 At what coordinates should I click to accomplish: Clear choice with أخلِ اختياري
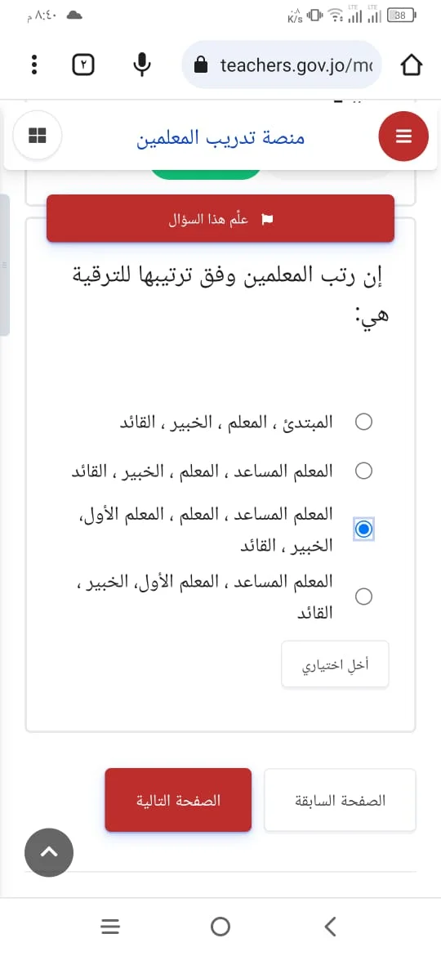tap(335, 664)
